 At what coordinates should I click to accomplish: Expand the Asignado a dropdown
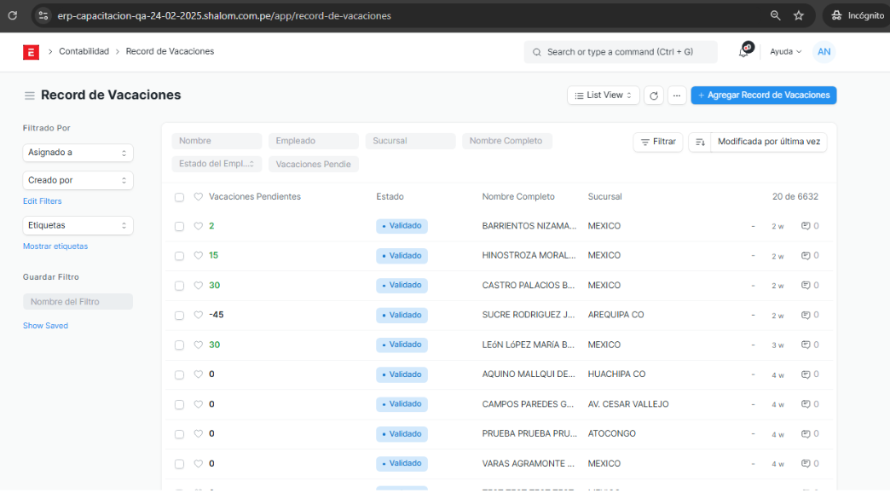pyautogui.click(x=78, y=153)
